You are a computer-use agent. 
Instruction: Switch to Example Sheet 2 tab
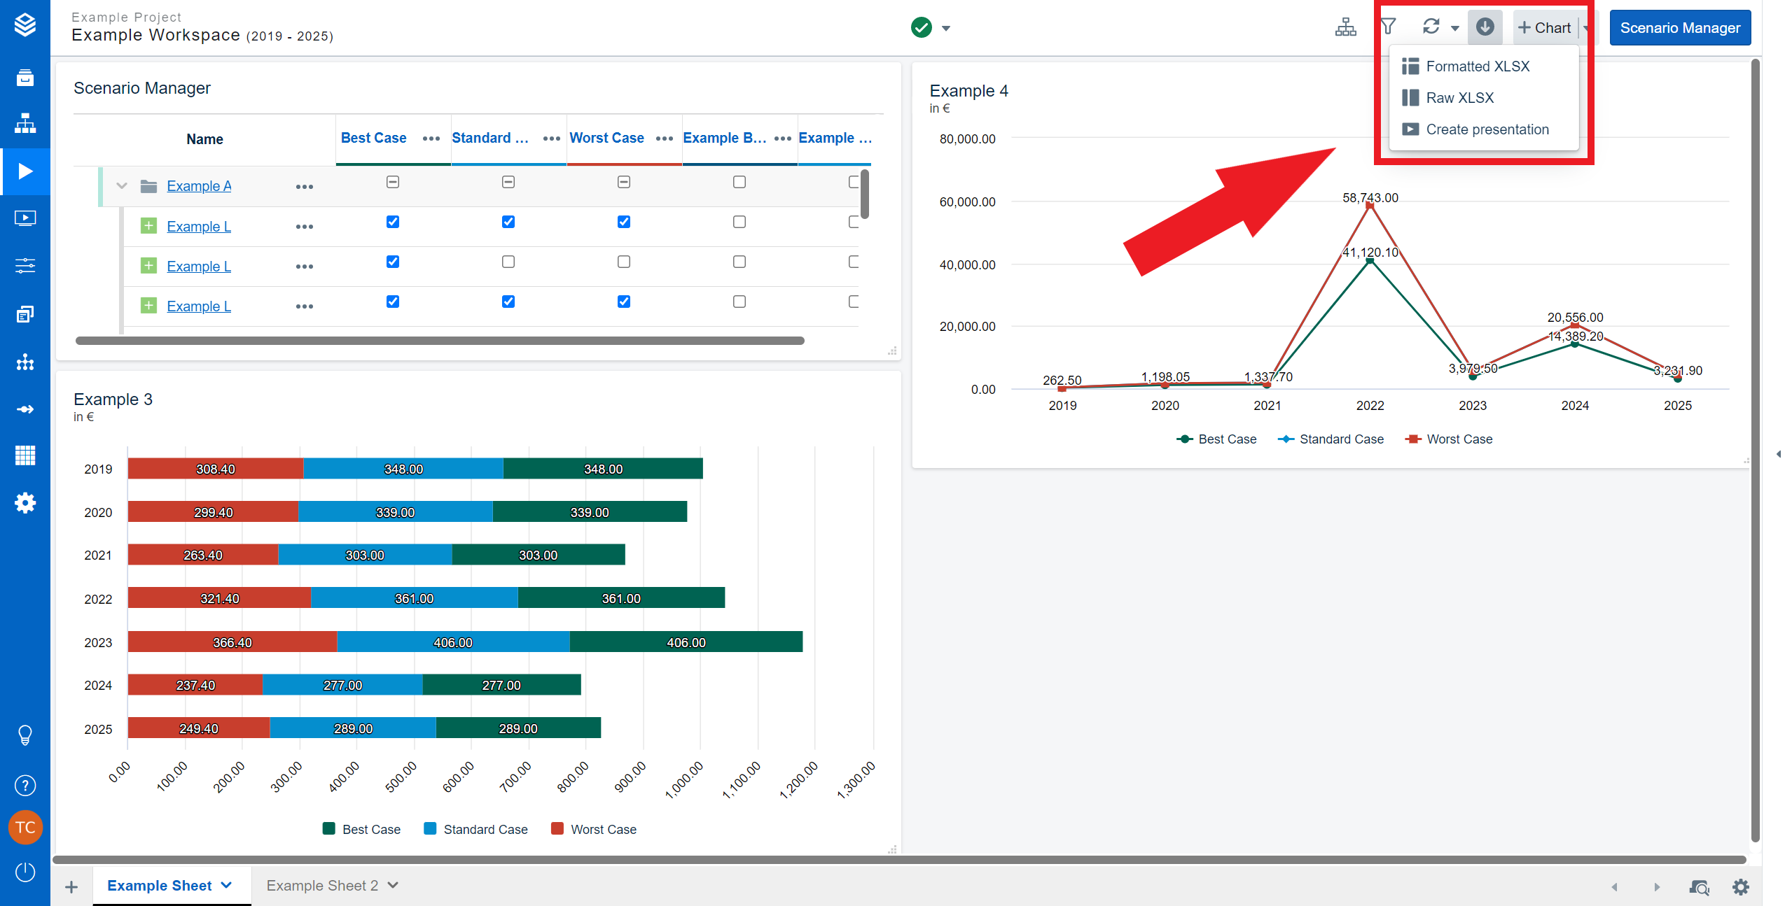click(x=322, y=886)
